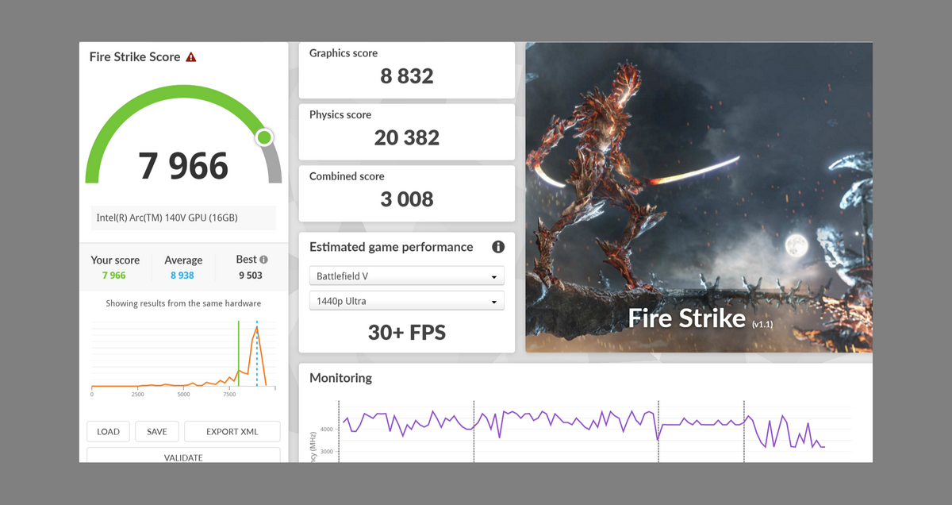Click the Average value 8 938
Screen dimensions: 952x505
coord(181,276)
